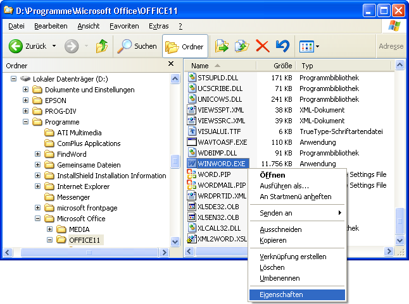The height and width of the screenshot is (304, 409).
Task: Expand the microsoft frontpage node
Action: [x=37, y=208]
